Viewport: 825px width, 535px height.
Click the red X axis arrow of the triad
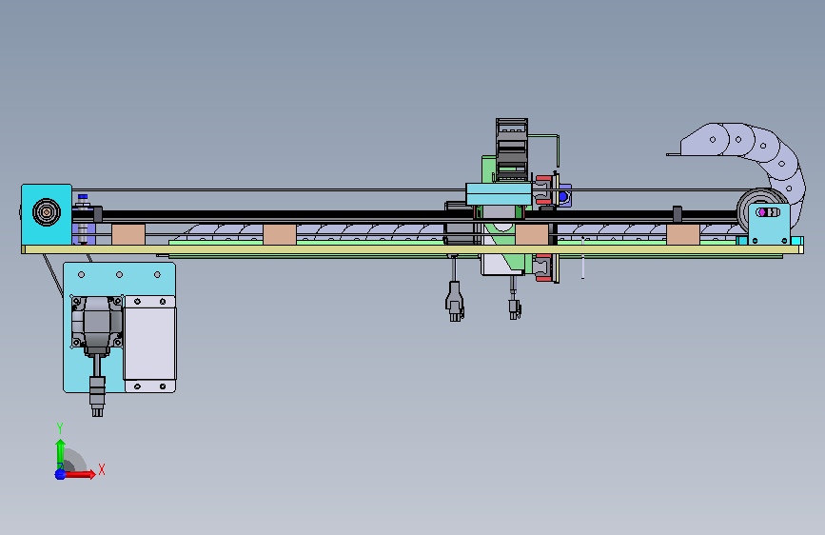(81, 474)
